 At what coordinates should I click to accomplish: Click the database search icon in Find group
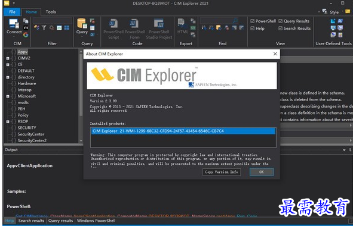(x=219, y=27)
